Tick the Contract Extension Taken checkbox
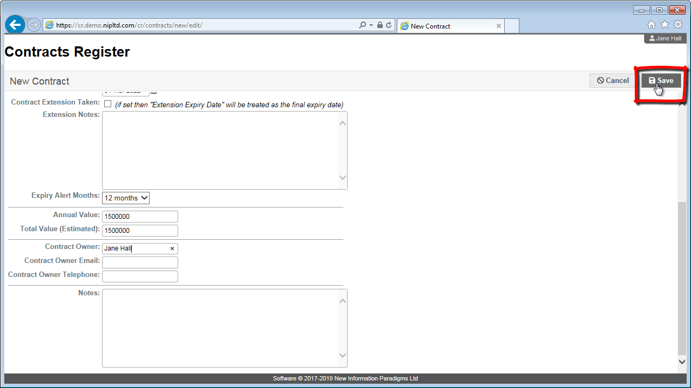691x388 pixels. point(107,103)
